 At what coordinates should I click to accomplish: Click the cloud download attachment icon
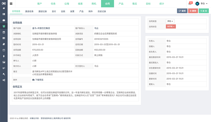33,80
